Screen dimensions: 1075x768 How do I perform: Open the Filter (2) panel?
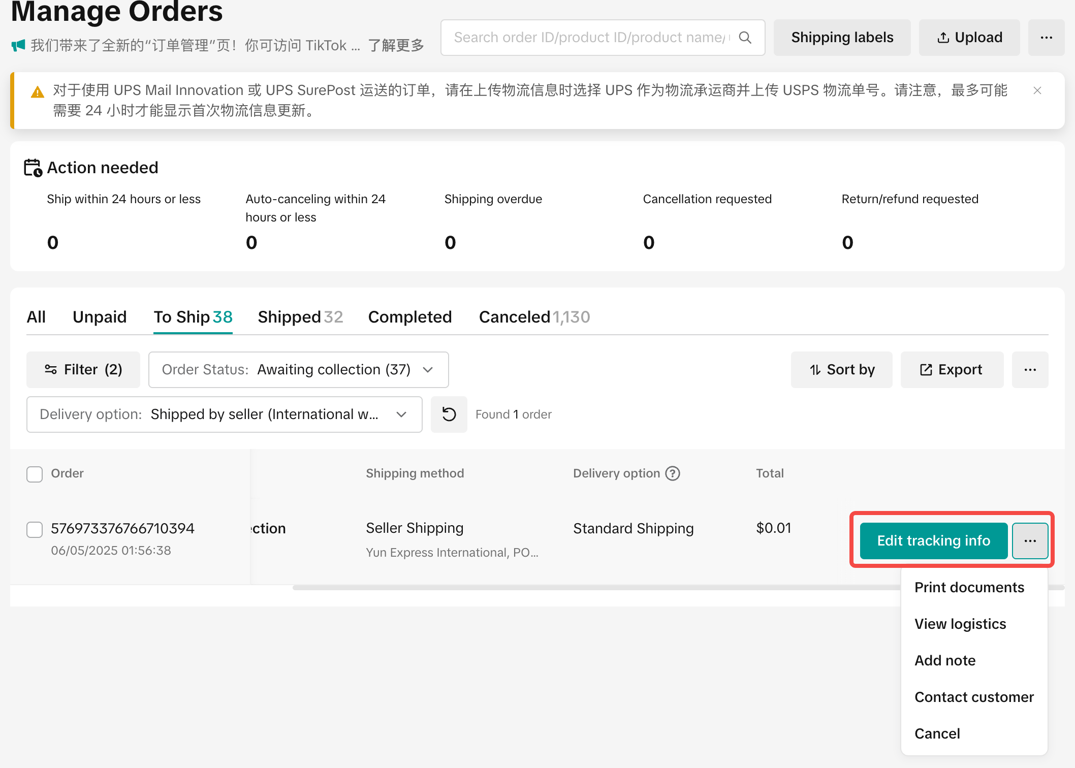point(83,370)
